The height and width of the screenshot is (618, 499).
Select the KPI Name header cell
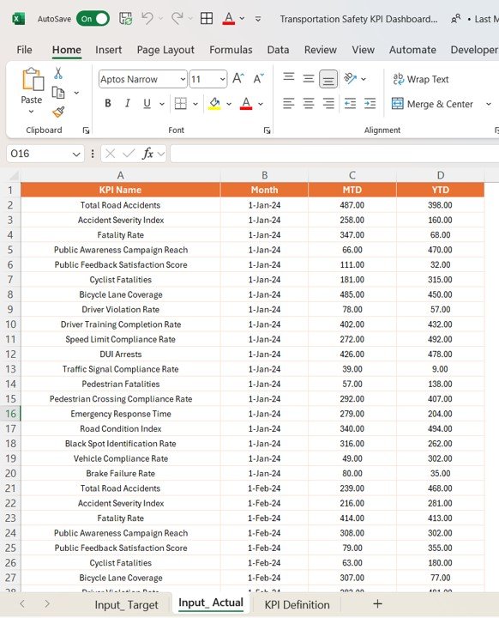click(121, 190)
